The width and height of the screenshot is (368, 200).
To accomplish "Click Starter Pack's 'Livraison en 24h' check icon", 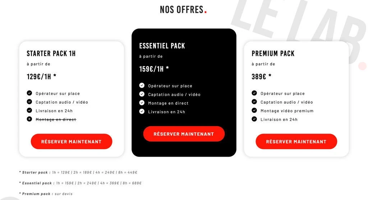I will [29, 110].
